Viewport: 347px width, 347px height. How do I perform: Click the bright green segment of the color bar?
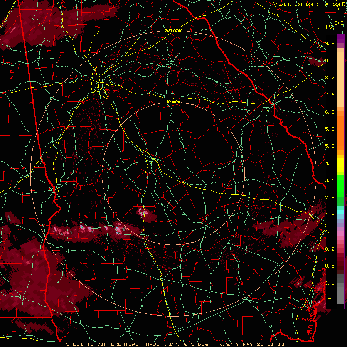click(340, 186)
